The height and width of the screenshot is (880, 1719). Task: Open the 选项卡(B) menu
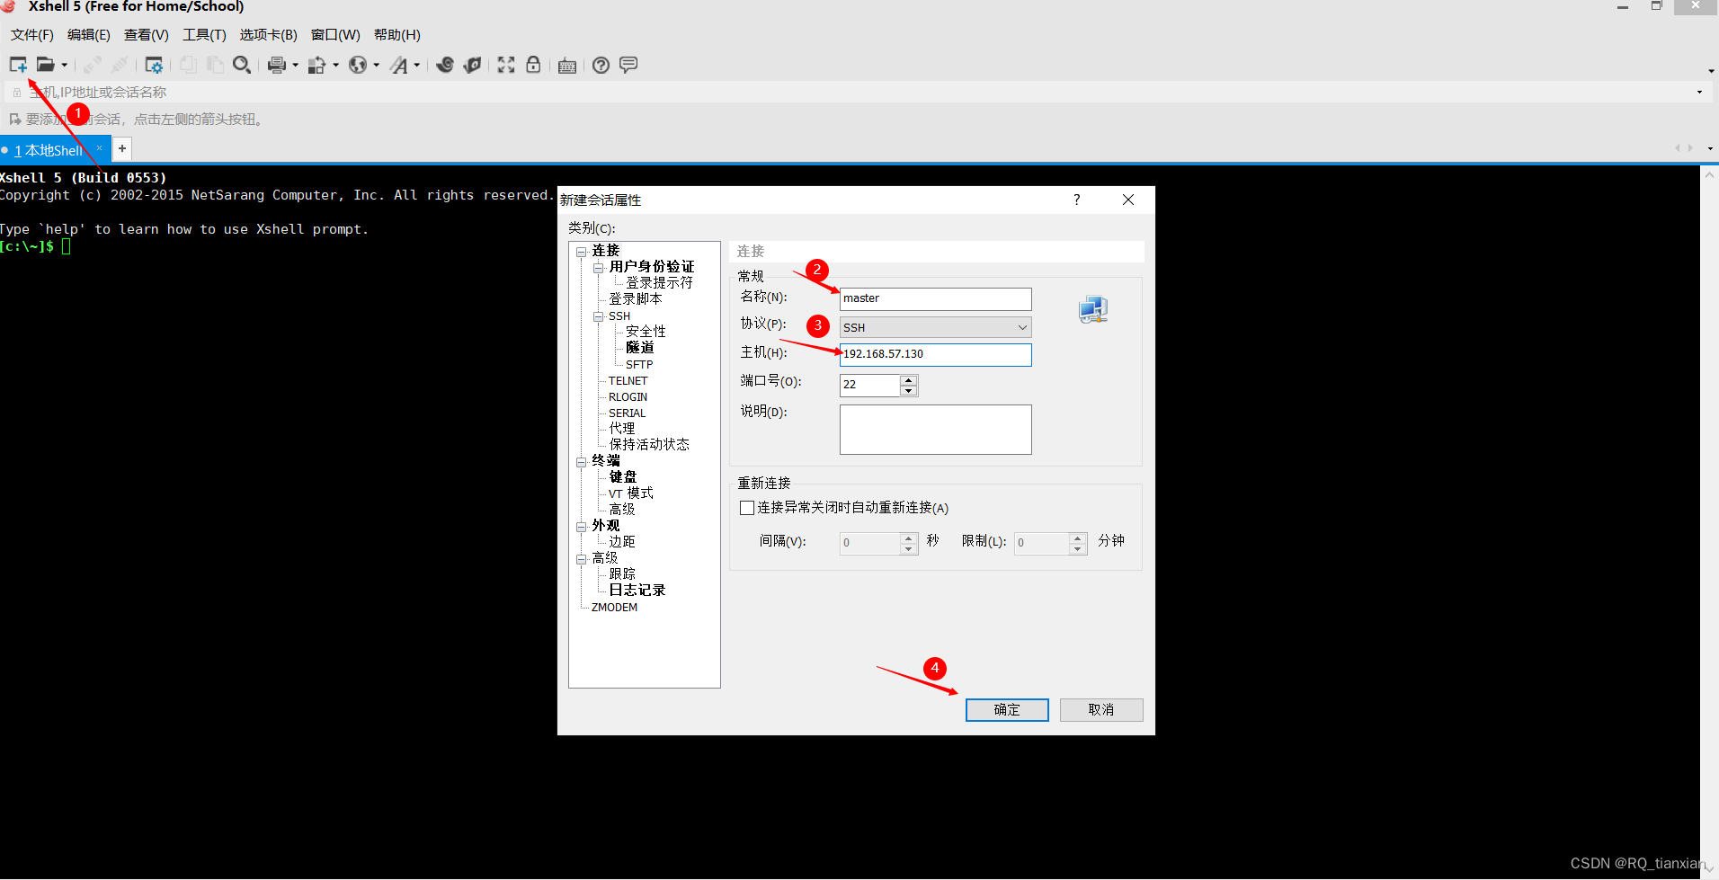pyautogui.click(x=268, y=35)
